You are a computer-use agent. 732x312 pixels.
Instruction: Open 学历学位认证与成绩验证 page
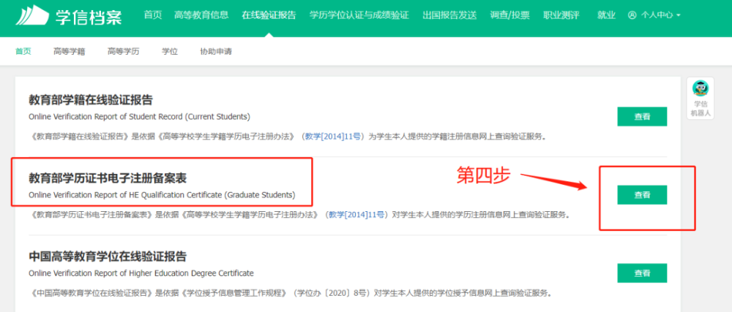point(359,15)
